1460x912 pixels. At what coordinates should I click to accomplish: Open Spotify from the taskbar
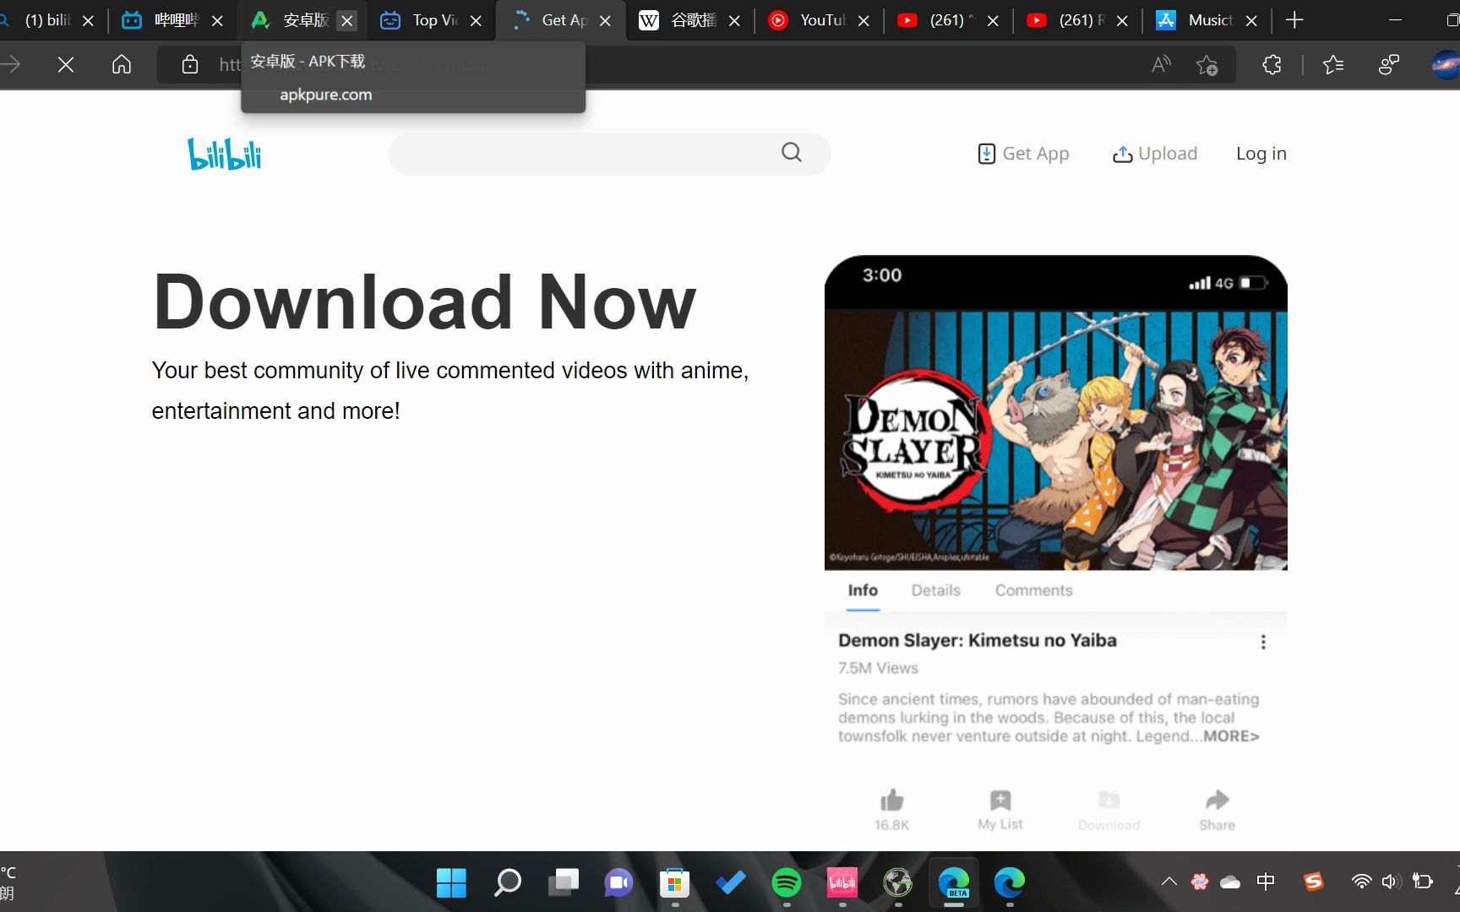coord(787,883)
